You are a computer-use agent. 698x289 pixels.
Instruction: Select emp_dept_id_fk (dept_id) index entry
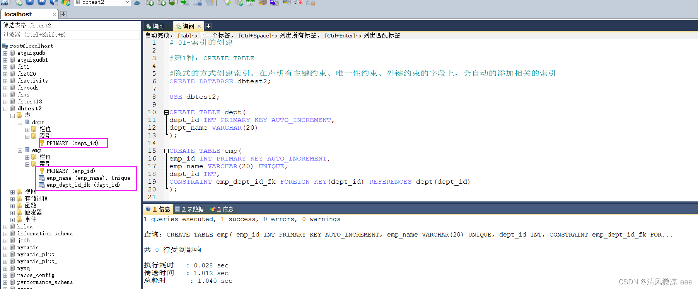pos(83,185)
